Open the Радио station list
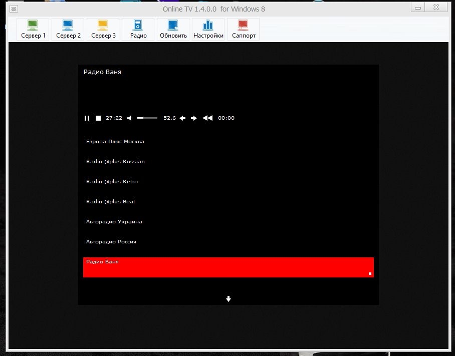The width and height of the screenshot is (455, 356). [x=138, y=29]
